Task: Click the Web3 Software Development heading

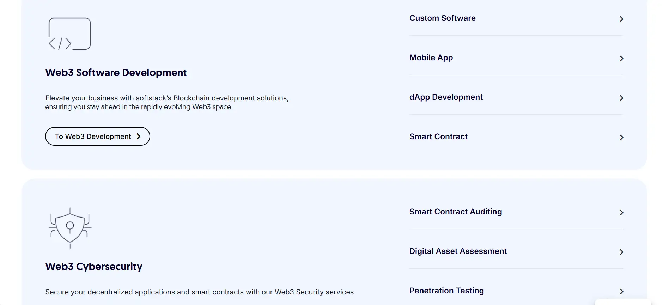Action: [x=116, y=73]
